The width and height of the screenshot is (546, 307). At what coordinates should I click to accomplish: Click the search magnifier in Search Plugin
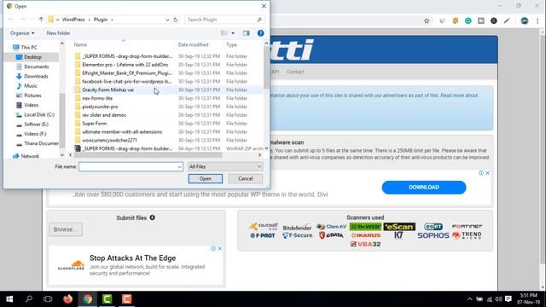click(259, 20)
